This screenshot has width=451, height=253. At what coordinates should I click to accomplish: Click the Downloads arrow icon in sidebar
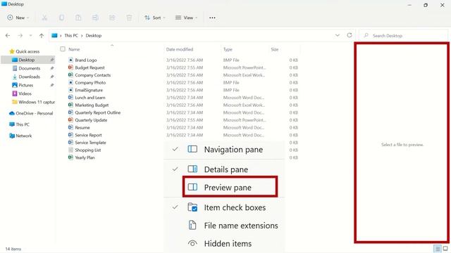(15, 77)
